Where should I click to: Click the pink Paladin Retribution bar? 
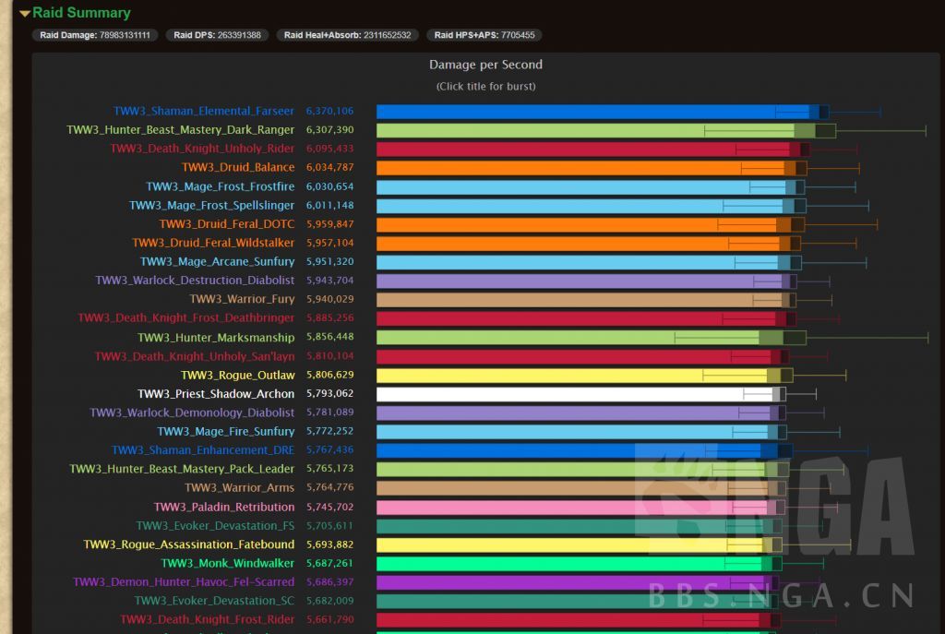[572, 508]
